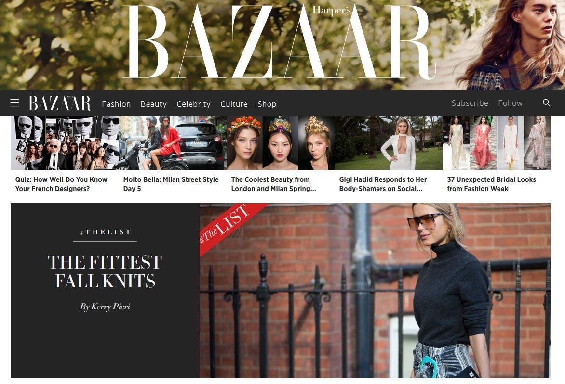This screenshot has height=384, width=565.
Task: Click the search magnifier icon
Action: 546,103
